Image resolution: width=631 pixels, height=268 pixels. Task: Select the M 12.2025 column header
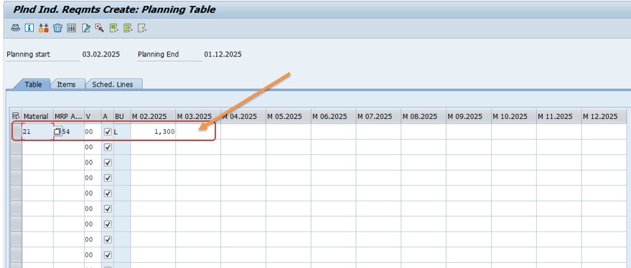click(x=604, y=116)
